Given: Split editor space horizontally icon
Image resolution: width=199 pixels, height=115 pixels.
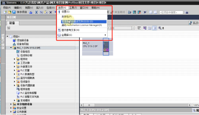Looking at the screenshot, I should pyautogui.click(x=150, y=12).
